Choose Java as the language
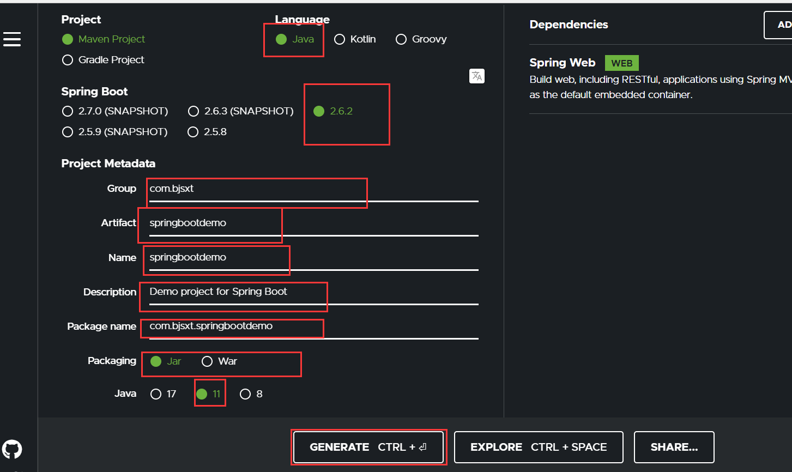 point(294,39)
